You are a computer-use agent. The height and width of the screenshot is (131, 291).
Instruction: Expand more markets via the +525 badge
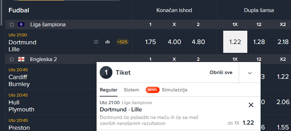point(122,42)
